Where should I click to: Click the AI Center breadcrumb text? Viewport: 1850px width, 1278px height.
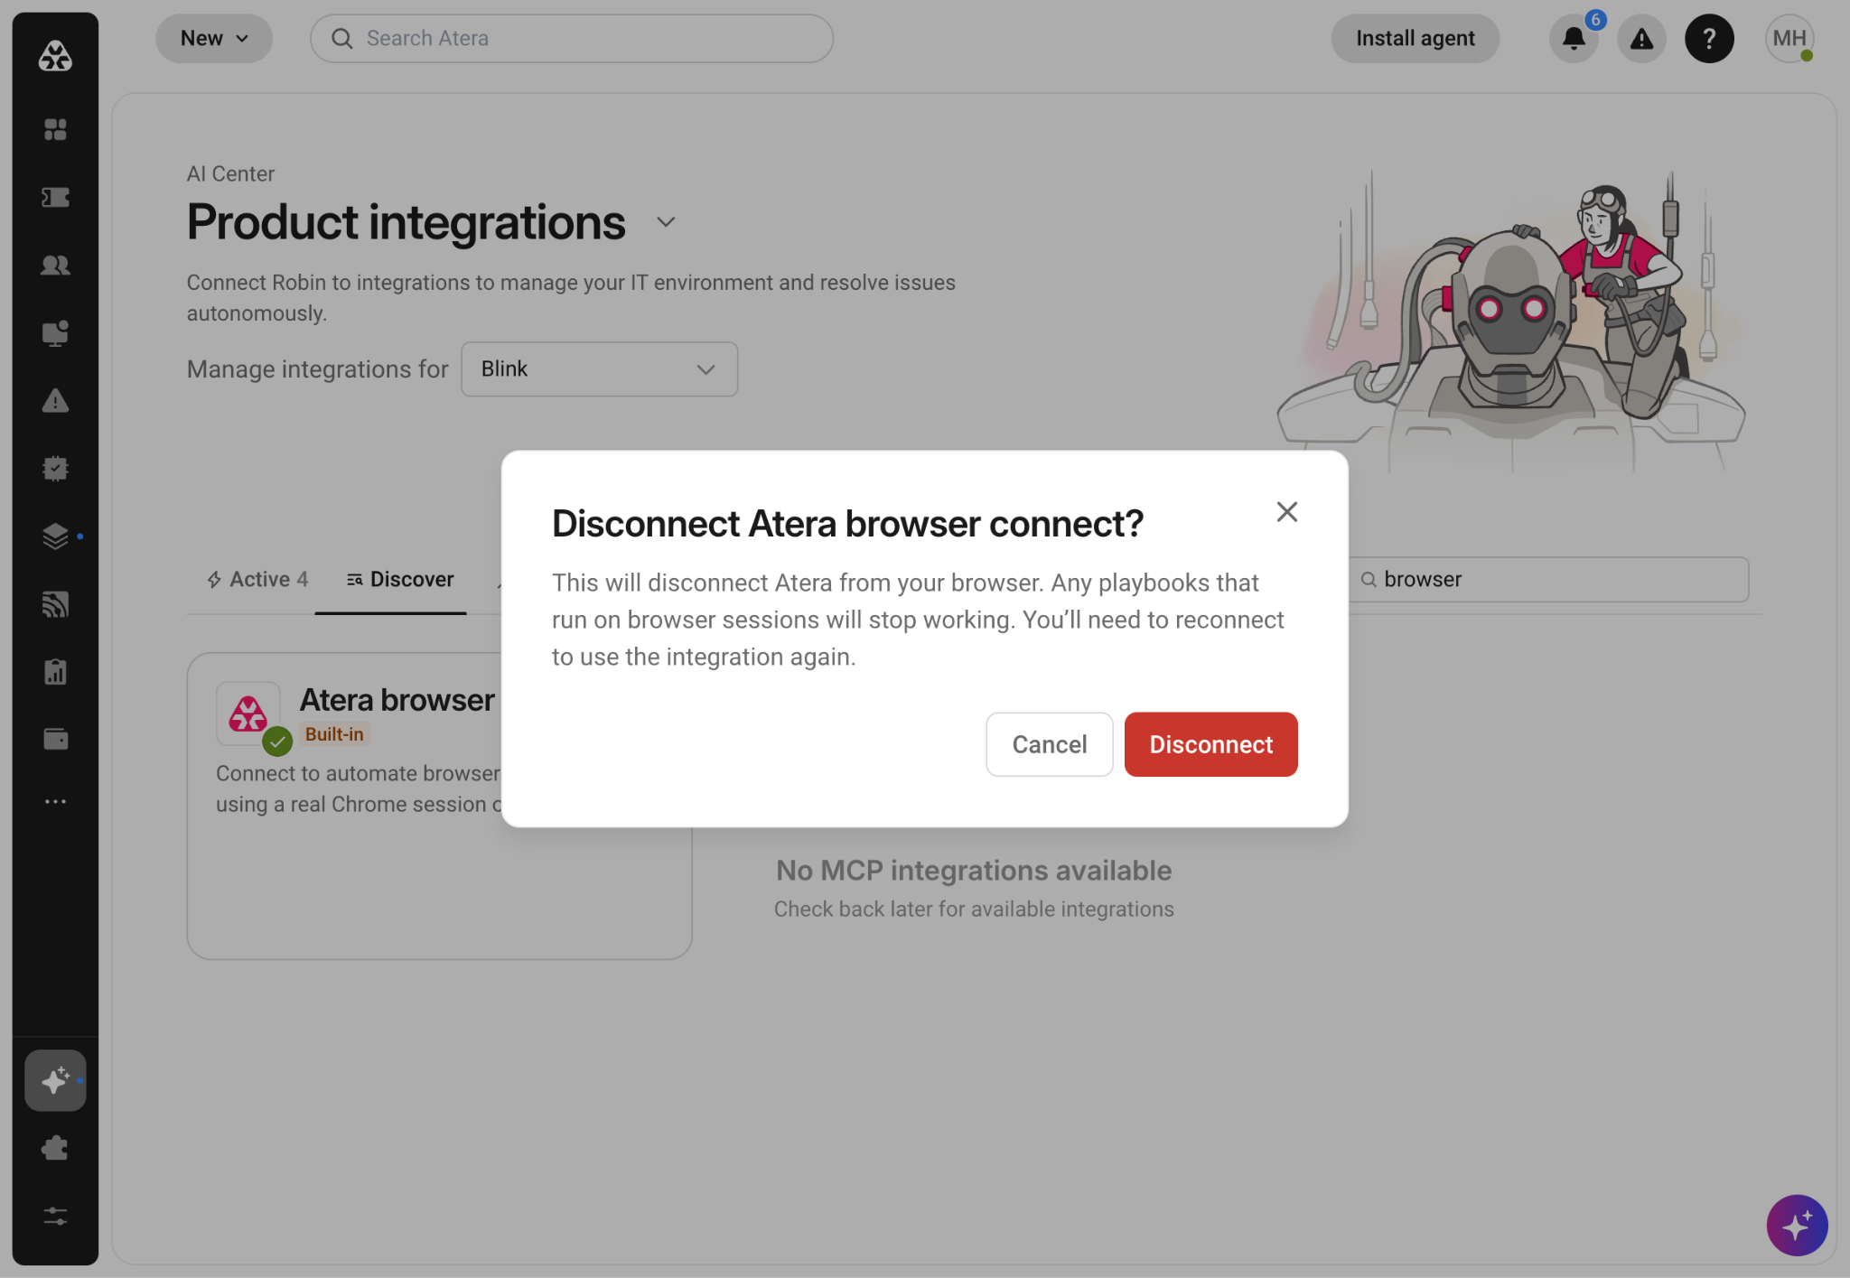pyautogui.click(x=230, y=174)
